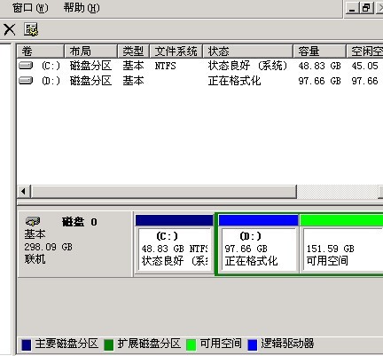Click the horizontal scrollbar left arrow
Screen dimensions: 383x356
click(24, 192)
